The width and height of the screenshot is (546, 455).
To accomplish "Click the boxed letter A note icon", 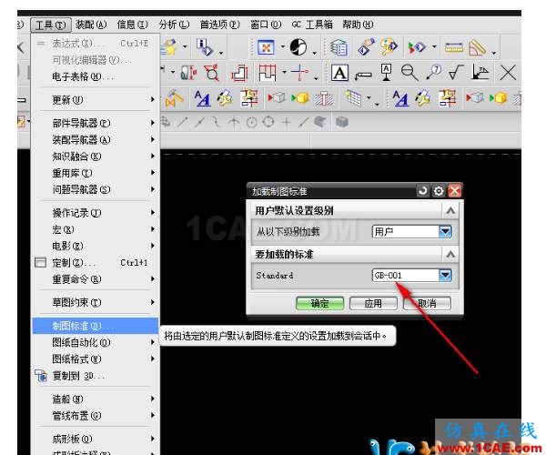I will (339, 73).
